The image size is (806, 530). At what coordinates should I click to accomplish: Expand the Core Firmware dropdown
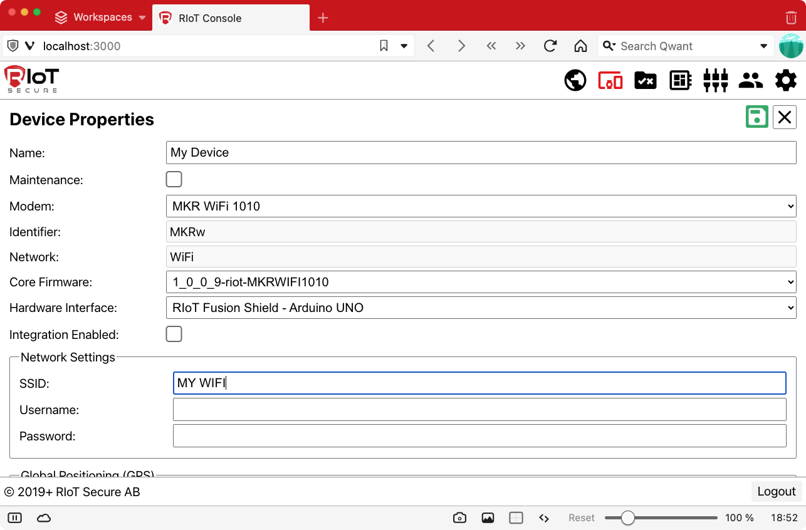click(481, 283)
